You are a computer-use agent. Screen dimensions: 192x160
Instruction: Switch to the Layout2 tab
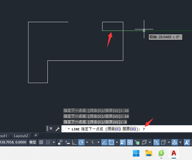21,136
